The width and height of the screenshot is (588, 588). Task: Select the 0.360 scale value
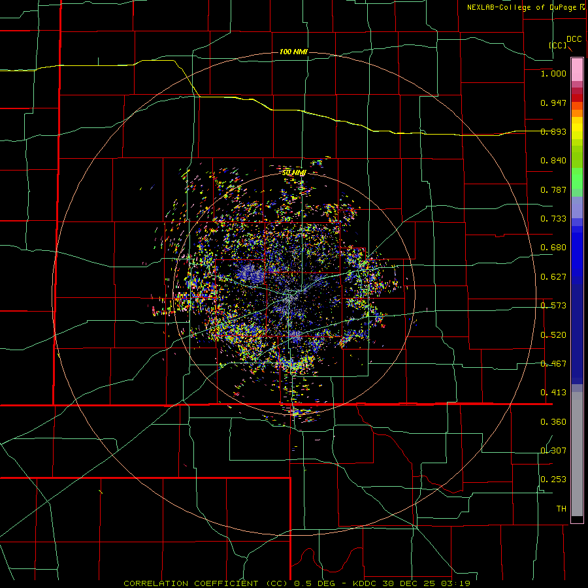point(553,422)
